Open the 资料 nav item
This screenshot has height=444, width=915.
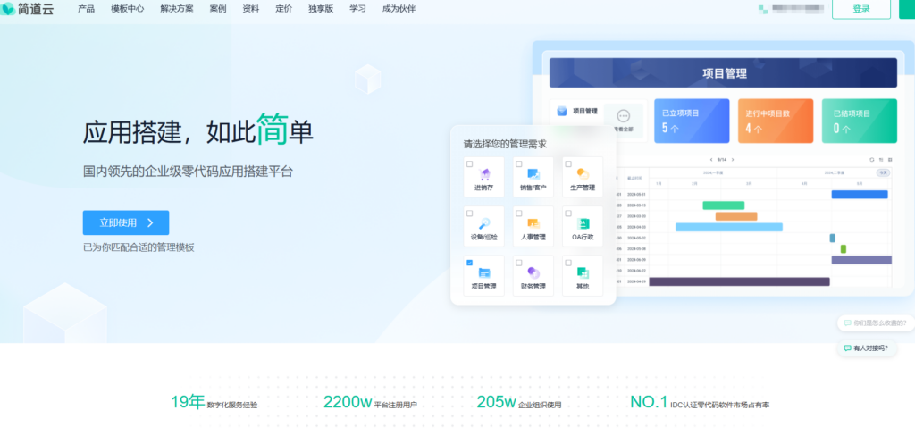coord(251,9)
